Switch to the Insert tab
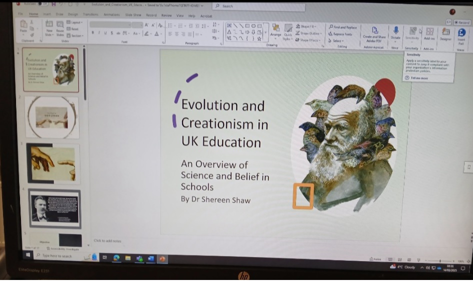This screenshot has width=473, height=286. pos(47,14)
